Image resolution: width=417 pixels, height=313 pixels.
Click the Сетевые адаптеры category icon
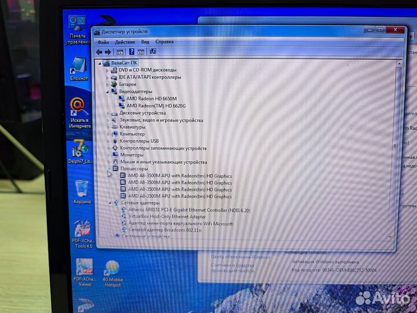pos(116,203)
